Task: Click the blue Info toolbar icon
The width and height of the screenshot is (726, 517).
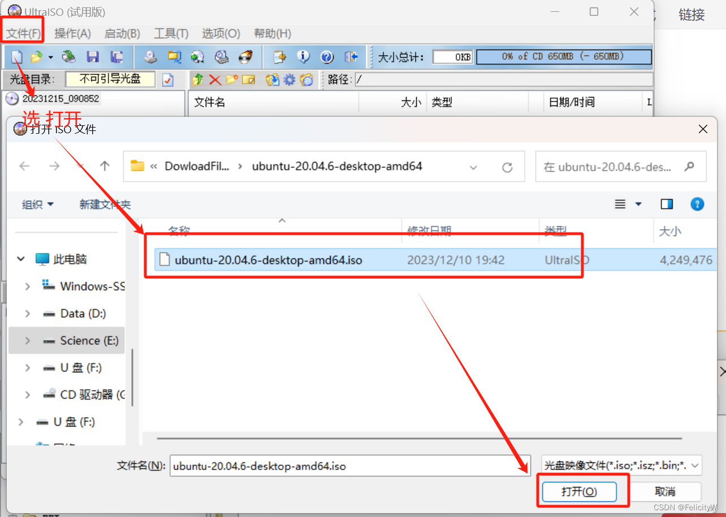Action: (x=304, y=57)
